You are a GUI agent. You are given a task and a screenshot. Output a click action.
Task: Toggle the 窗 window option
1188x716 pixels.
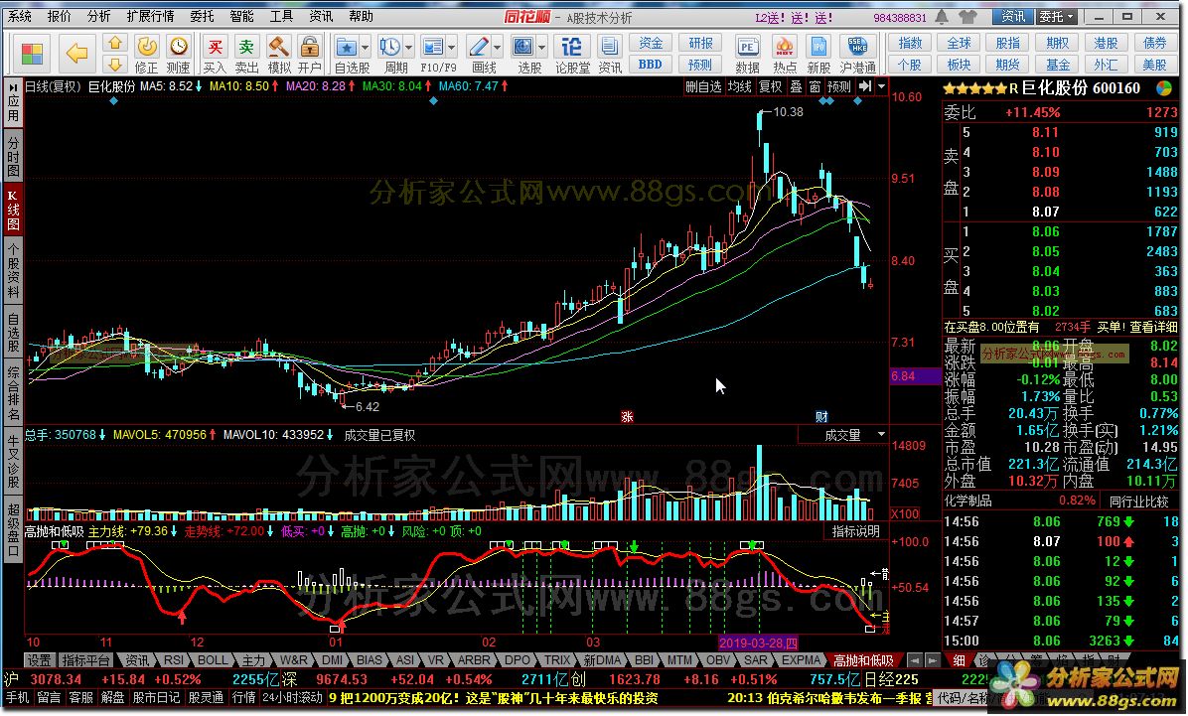815,87
